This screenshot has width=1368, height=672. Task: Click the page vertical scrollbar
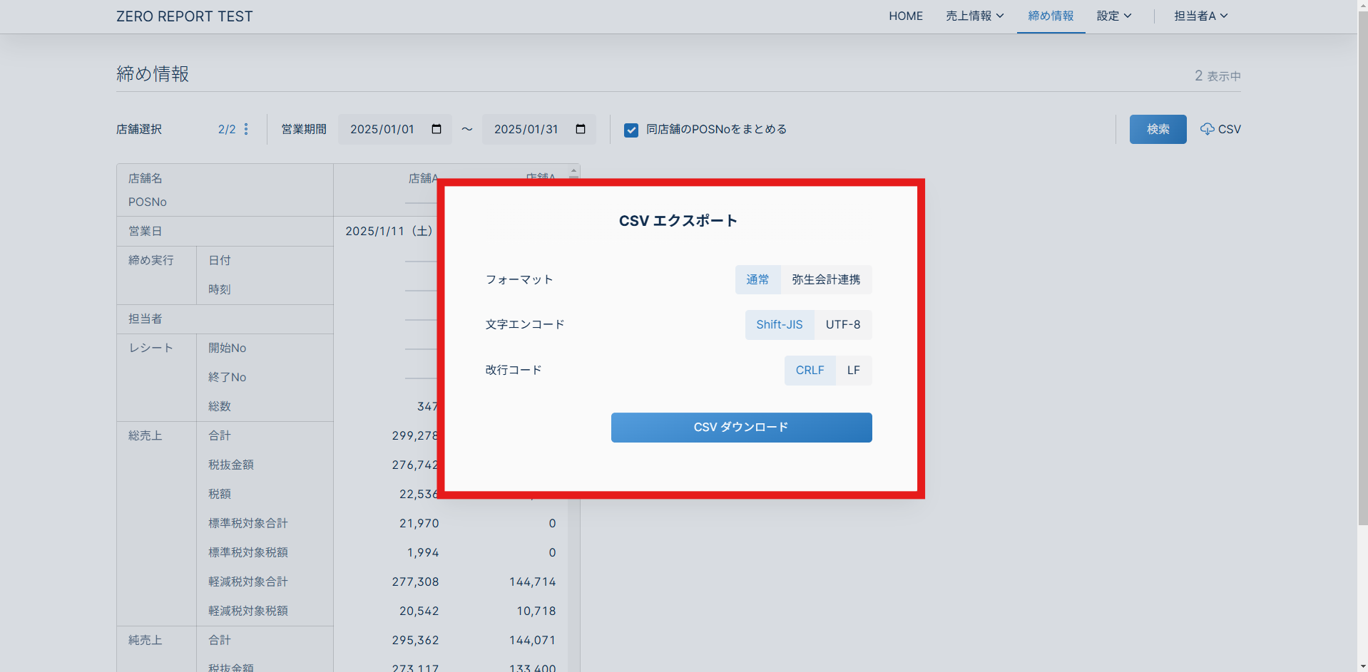[x=1362, y=285]
